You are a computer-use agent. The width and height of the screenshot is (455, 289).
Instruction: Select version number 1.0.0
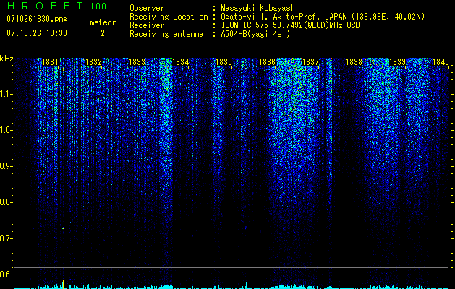pos(98,7)
